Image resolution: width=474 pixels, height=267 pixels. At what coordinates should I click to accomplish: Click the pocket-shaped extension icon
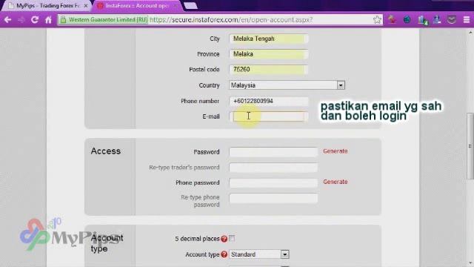click(x=452, y=20)
